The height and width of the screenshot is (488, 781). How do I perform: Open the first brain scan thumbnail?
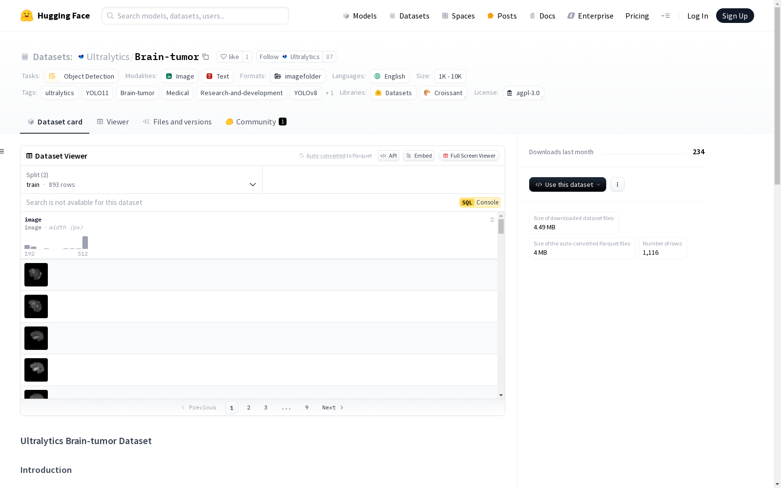coord(36,275)
